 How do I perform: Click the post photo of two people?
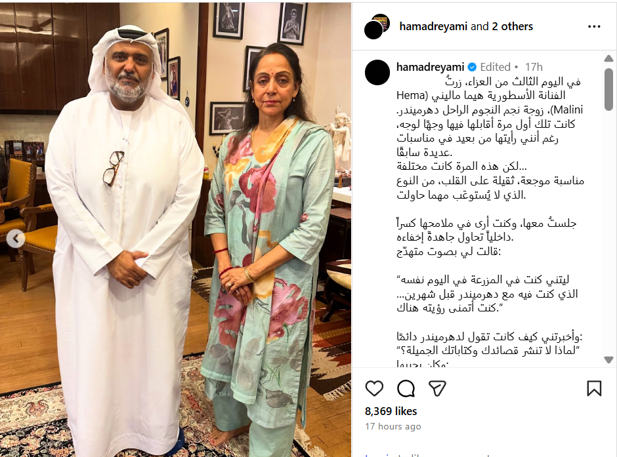tap(175, 229)
